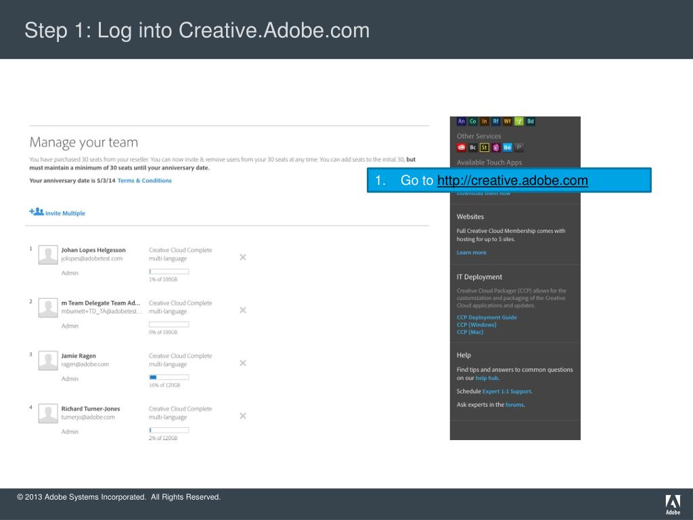Image resolution: width=693 pixels, height=520 pixels.
Task: Click Learn more under Websites
Action: [471, 253]
